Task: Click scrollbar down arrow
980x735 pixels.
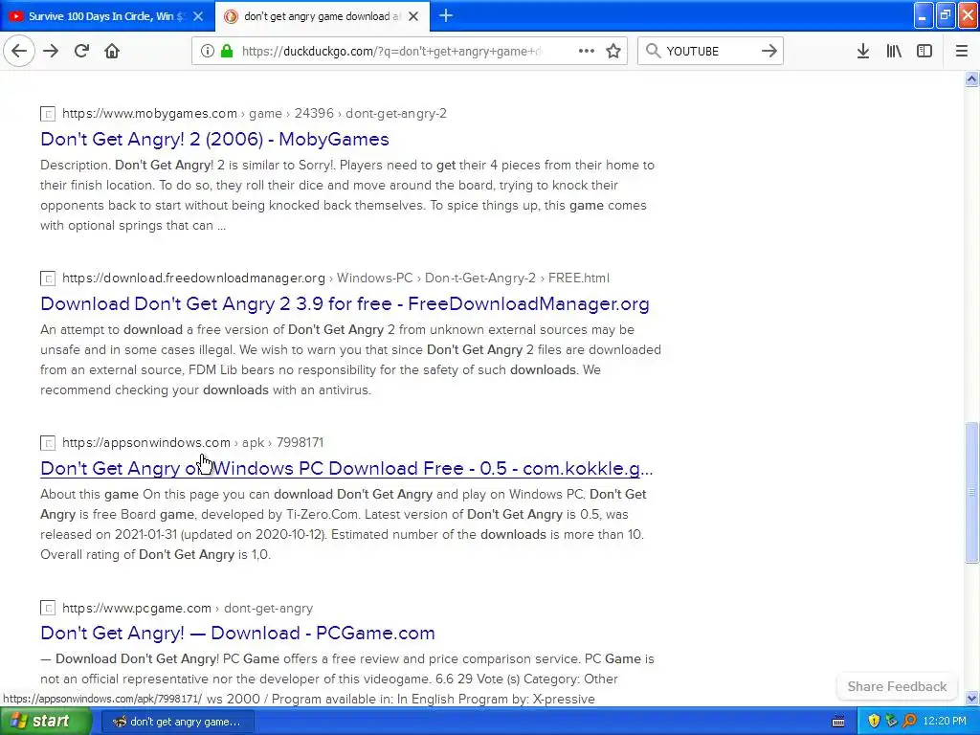Action: pos(971,698)
